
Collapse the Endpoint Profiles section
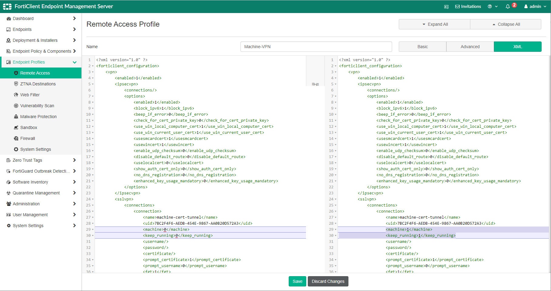pyautogui.click(x=75, y=62)
